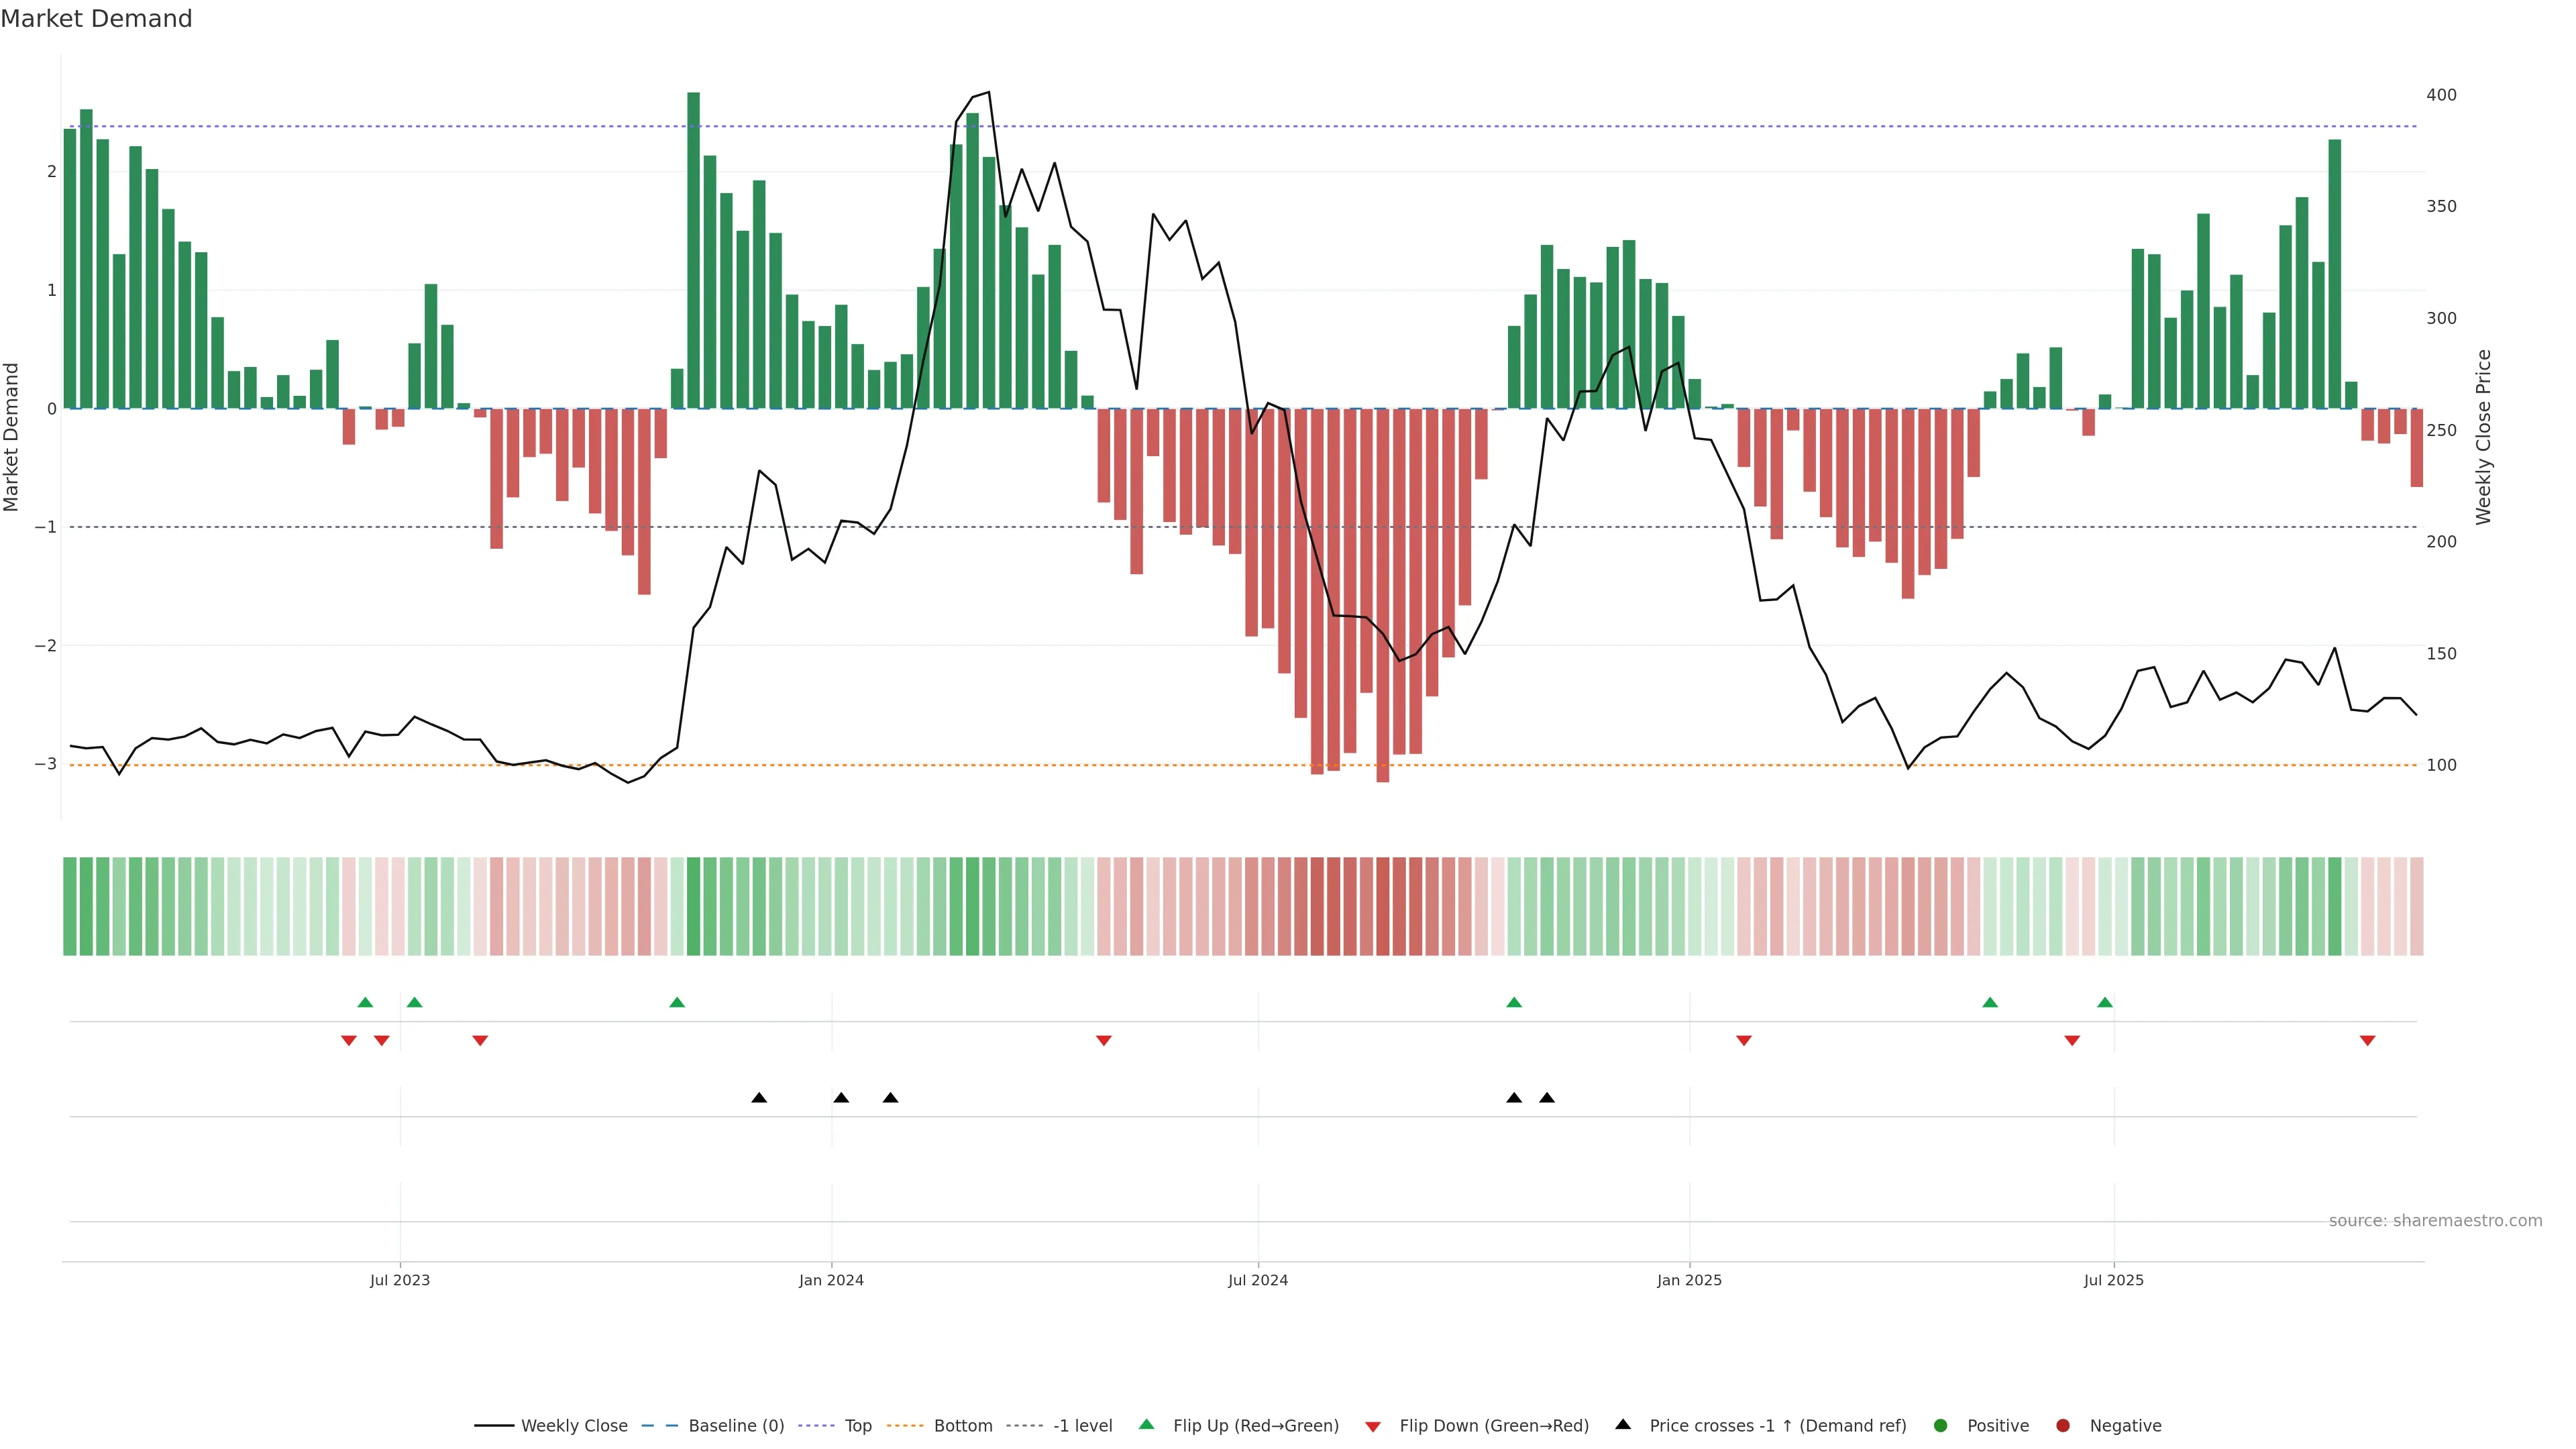Click the last red flip-down marker
The image size is (2576, 1449).
(2367, 1041)
